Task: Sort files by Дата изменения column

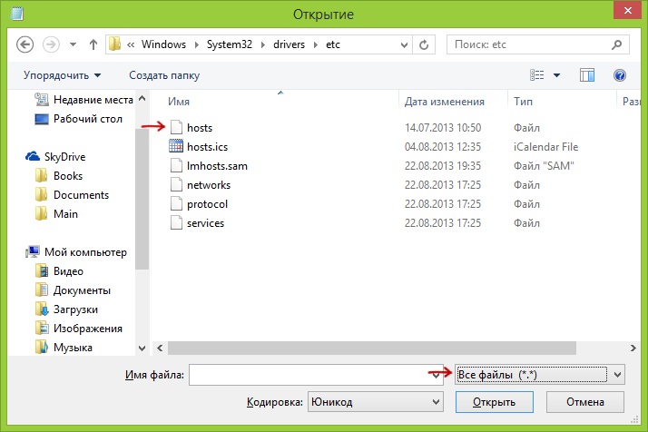Action: point(445,102)
